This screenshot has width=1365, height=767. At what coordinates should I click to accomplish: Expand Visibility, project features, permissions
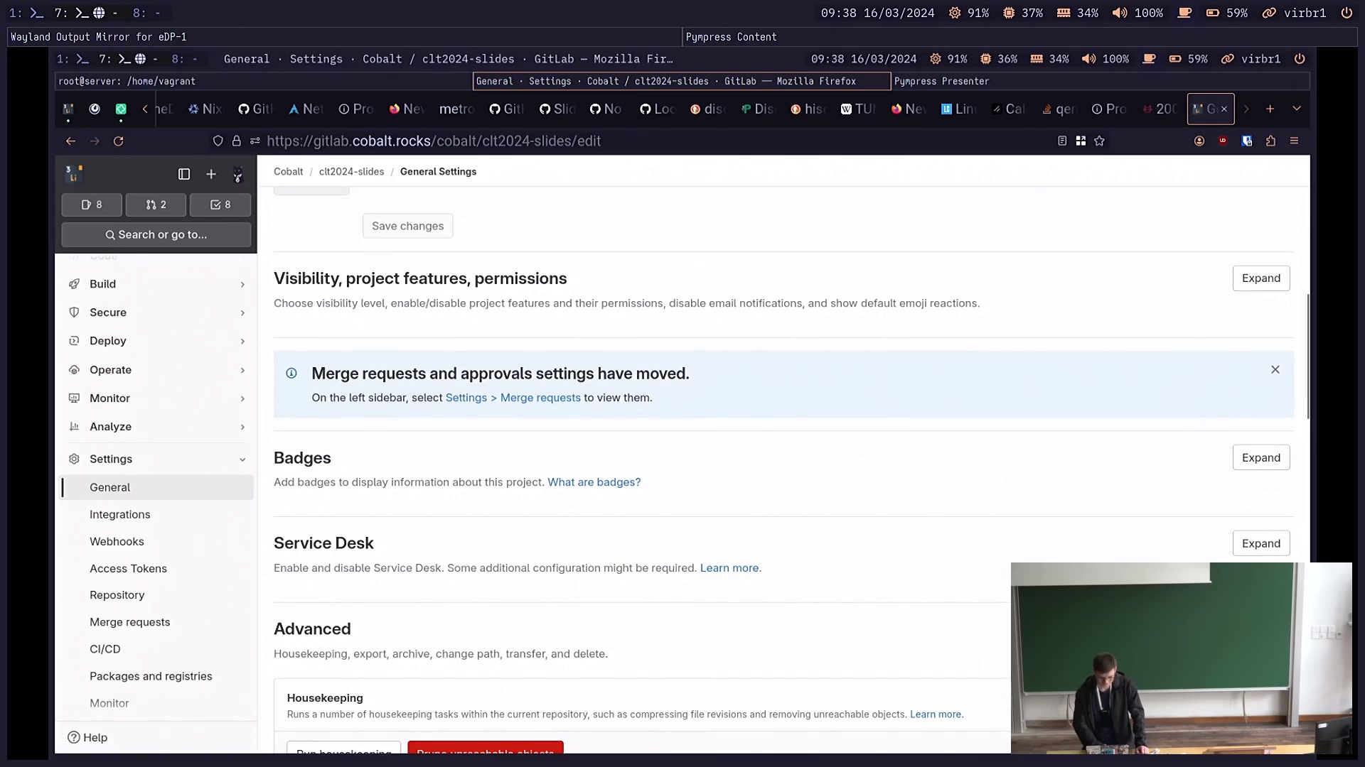coord(1260,278)
